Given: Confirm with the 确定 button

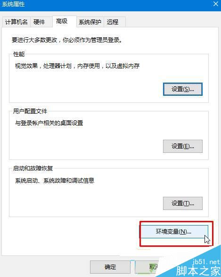Looking at the screenshot, I should click(x=110, y=267).
